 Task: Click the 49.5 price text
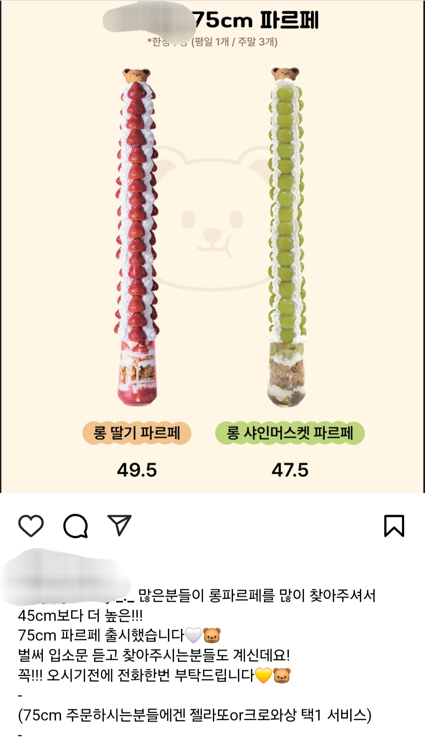(137, 470)
